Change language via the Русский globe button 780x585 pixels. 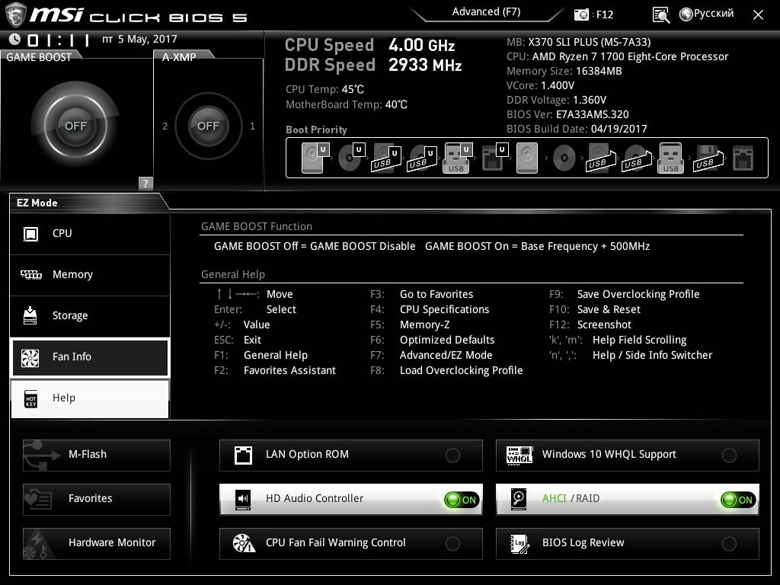pos(706,14)
